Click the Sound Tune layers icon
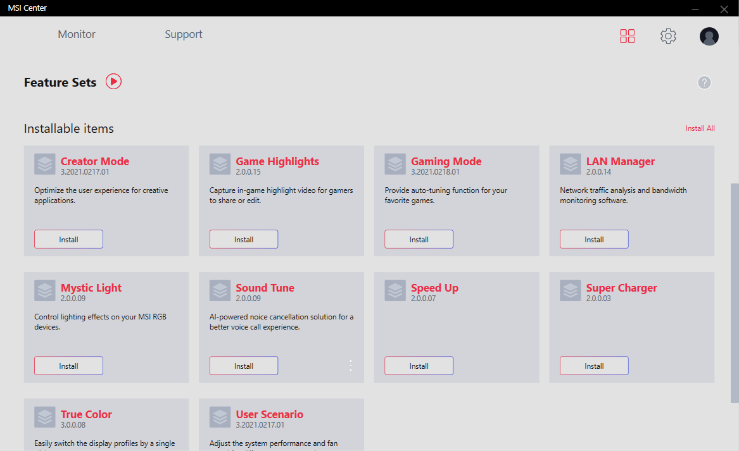This screenshot has height=451, width=739. (220, 291)
